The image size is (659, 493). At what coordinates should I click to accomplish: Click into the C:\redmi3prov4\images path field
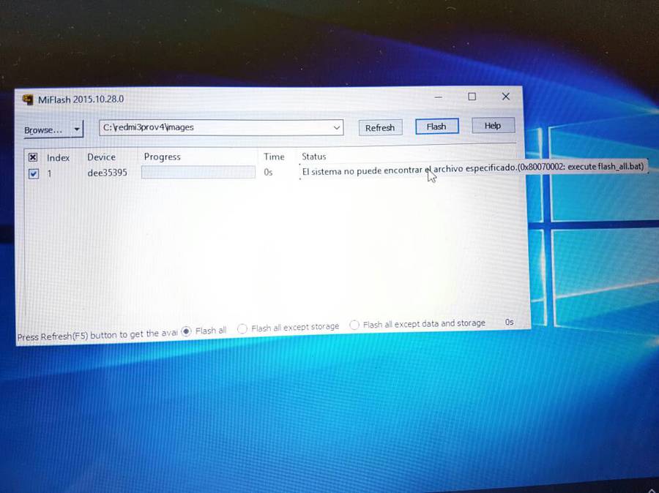tap(221, 127)
